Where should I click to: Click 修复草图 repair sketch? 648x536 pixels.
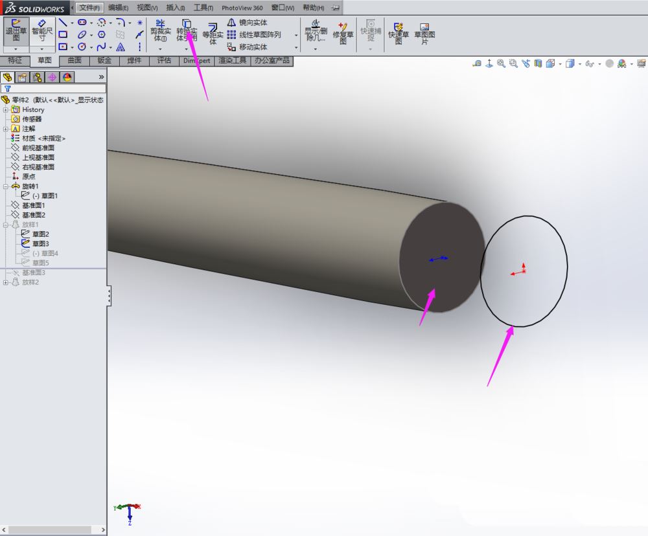(x=343, y=33)
